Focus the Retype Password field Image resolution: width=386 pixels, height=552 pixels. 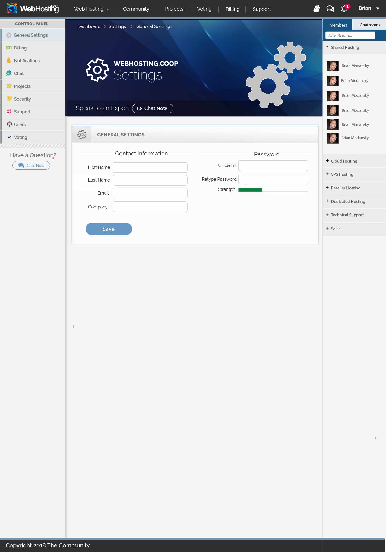[x=273, y=179]
